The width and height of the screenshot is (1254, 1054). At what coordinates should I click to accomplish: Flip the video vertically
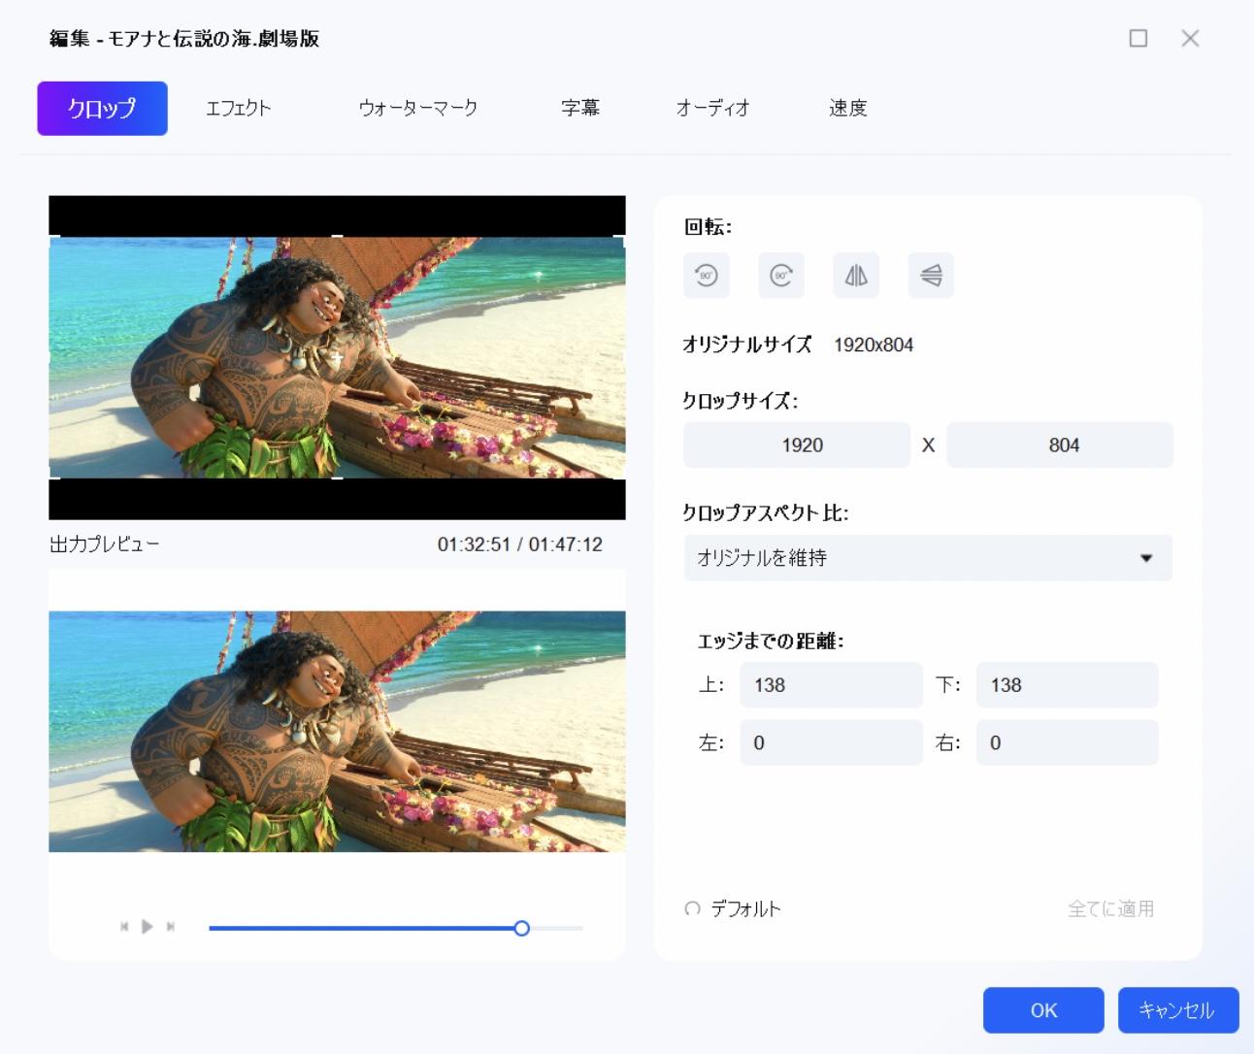pos(931,276)
